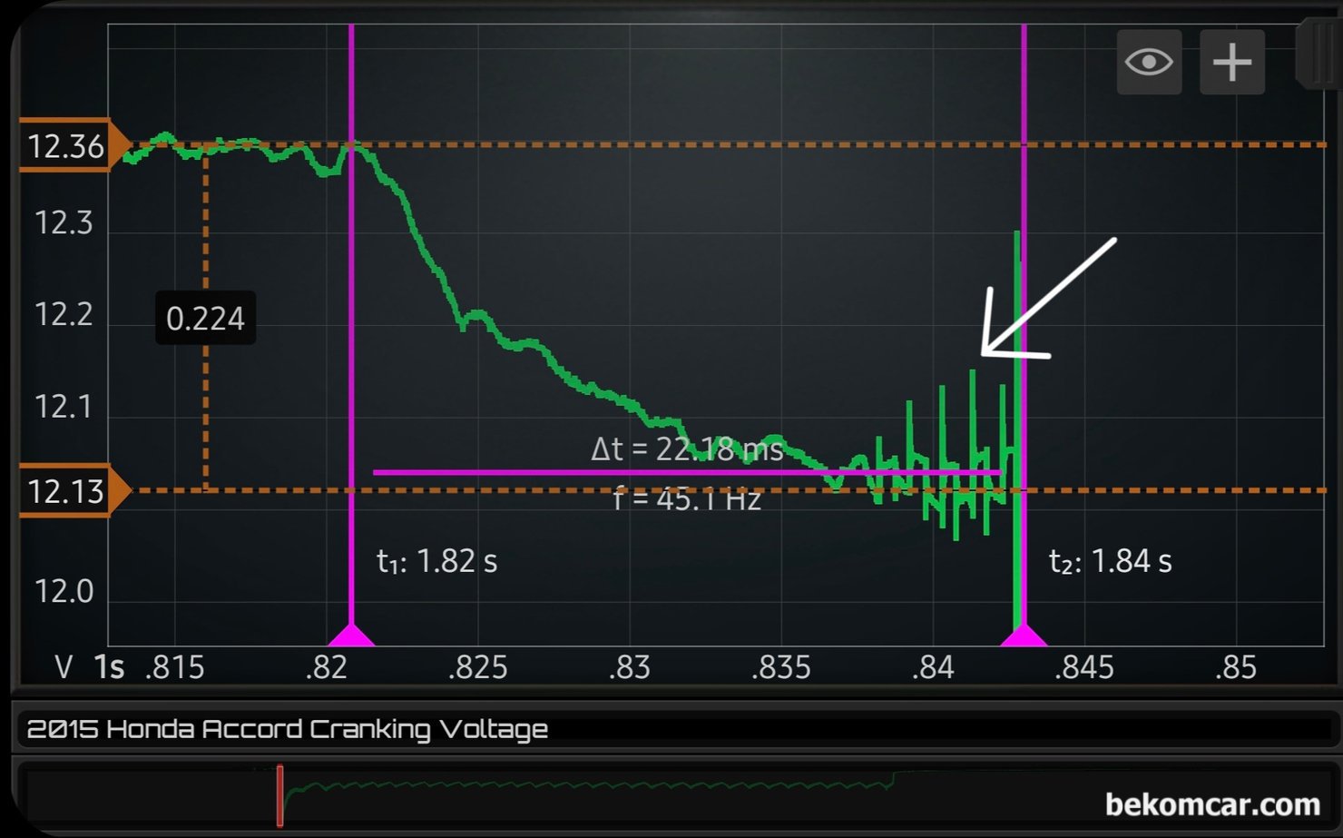1343x838 pixels.
Task: Click the 0.224 voltage delta label
Action: coord(205,318)
